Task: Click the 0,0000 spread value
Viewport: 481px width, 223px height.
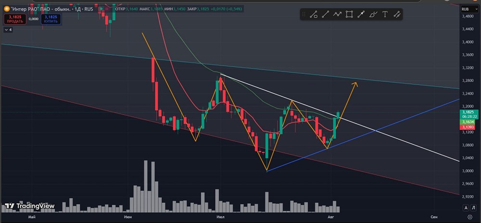Action: [x=33, y=19]
